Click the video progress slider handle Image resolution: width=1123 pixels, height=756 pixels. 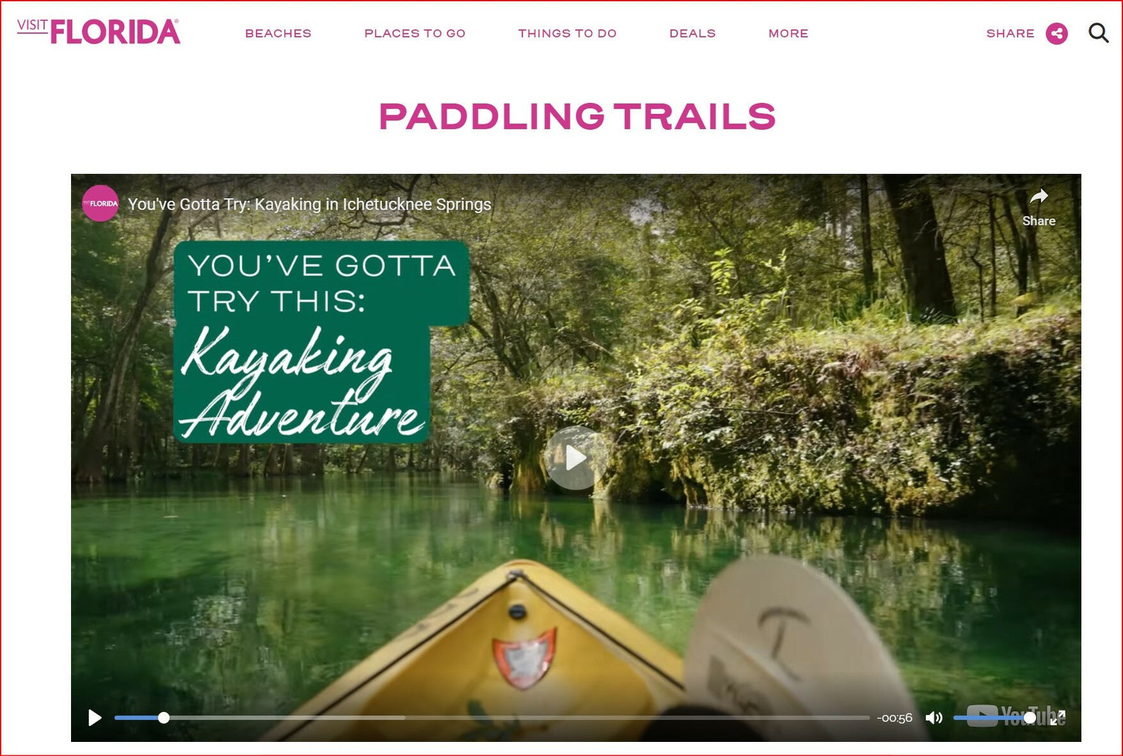click(164, 718)
